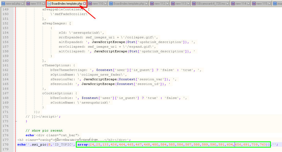Viewport: 282px width, 152px height.
Task: Click the <h3 class="catbg"> line
Action: pyautogui.click(x=74, y=140)
